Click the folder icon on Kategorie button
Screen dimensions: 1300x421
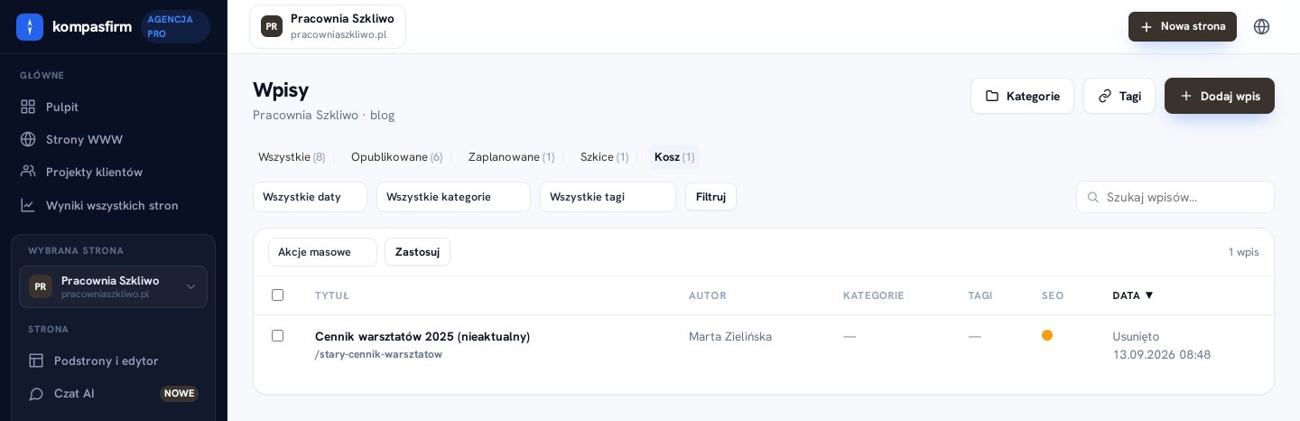(992, 96)
